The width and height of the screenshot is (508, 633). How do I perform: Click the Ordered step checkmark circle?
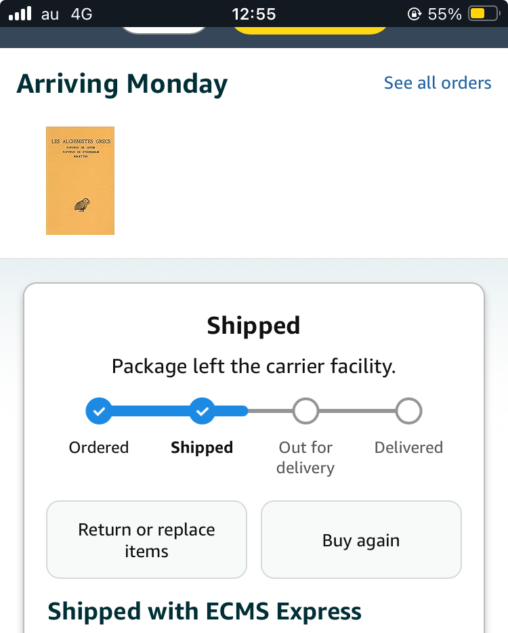(x=99, y=410)
